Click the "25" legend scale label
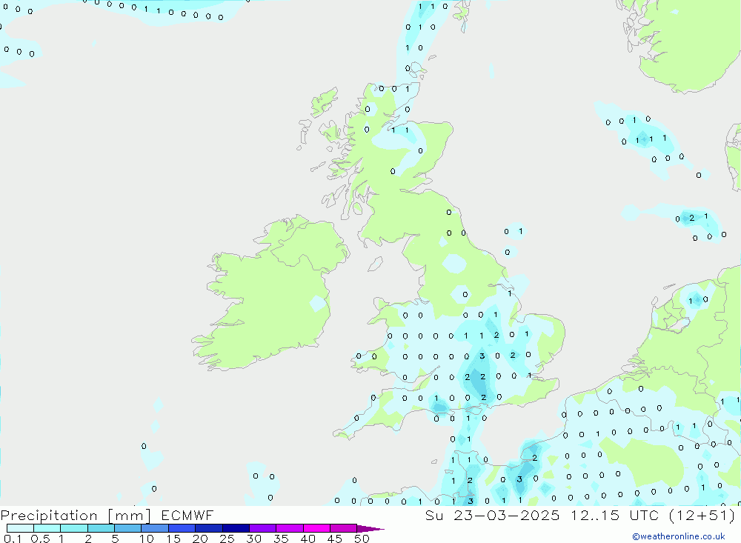The width and height of the screenshot is (741, 543). tap(227, 539)
